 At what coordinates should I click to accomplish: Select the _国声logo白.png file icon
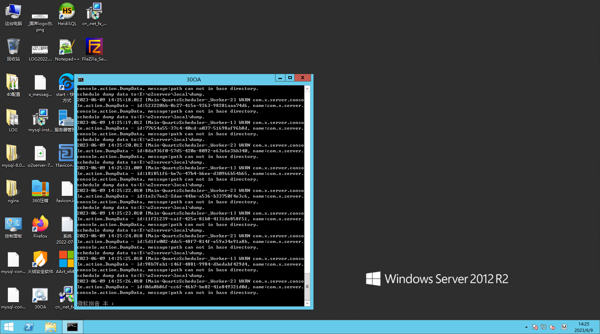[x=40, y=21]
